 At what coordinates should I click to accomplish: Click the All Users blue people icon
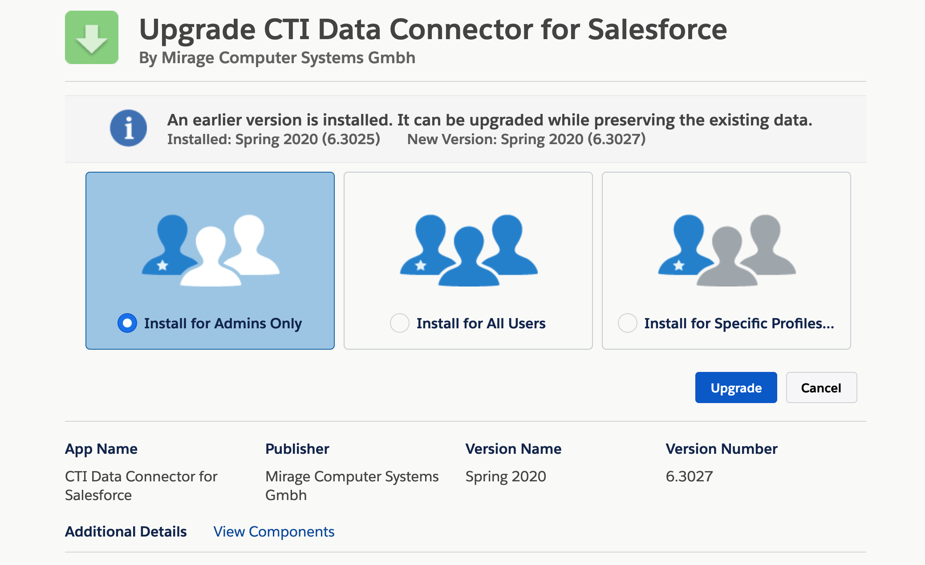point(469,250)
